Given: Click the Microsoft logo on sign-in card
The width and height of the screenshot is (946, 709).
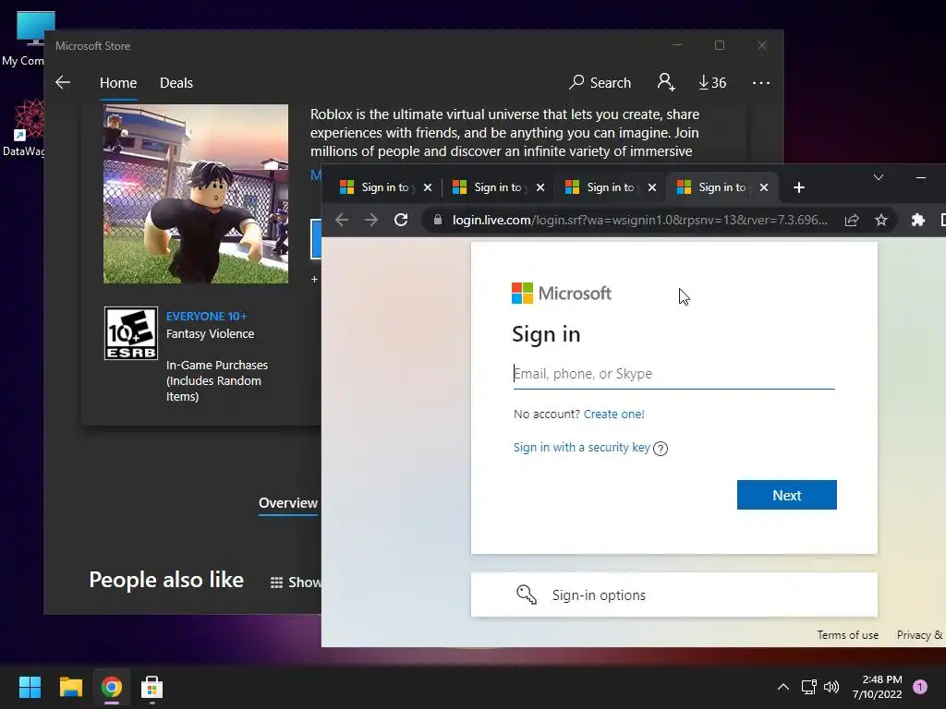Looking at the screenshot, I should pyautogui.click(x=562, y=293).
